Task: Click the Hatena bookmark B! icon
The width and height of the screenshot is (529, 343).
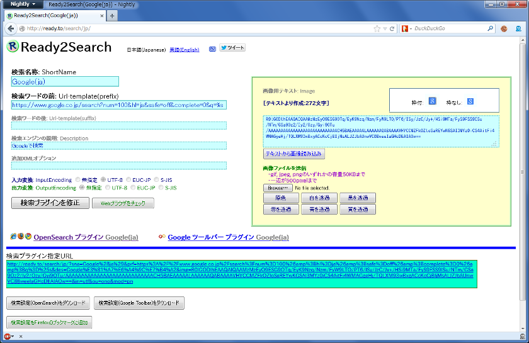Action: click(212, 49)
